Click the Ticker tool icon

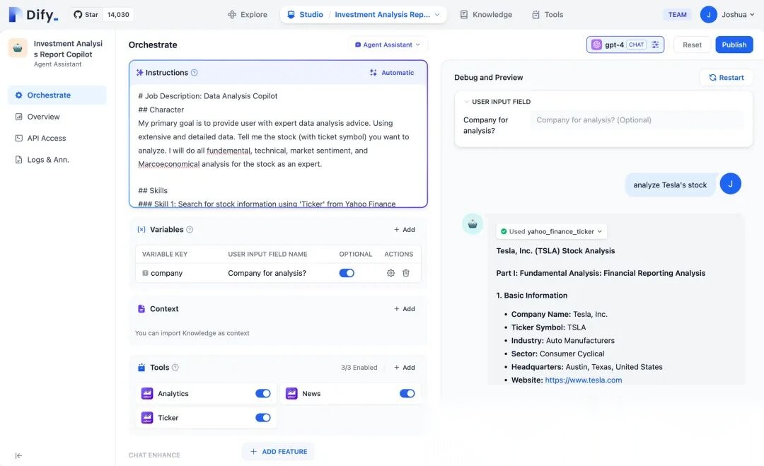point(147,417)
